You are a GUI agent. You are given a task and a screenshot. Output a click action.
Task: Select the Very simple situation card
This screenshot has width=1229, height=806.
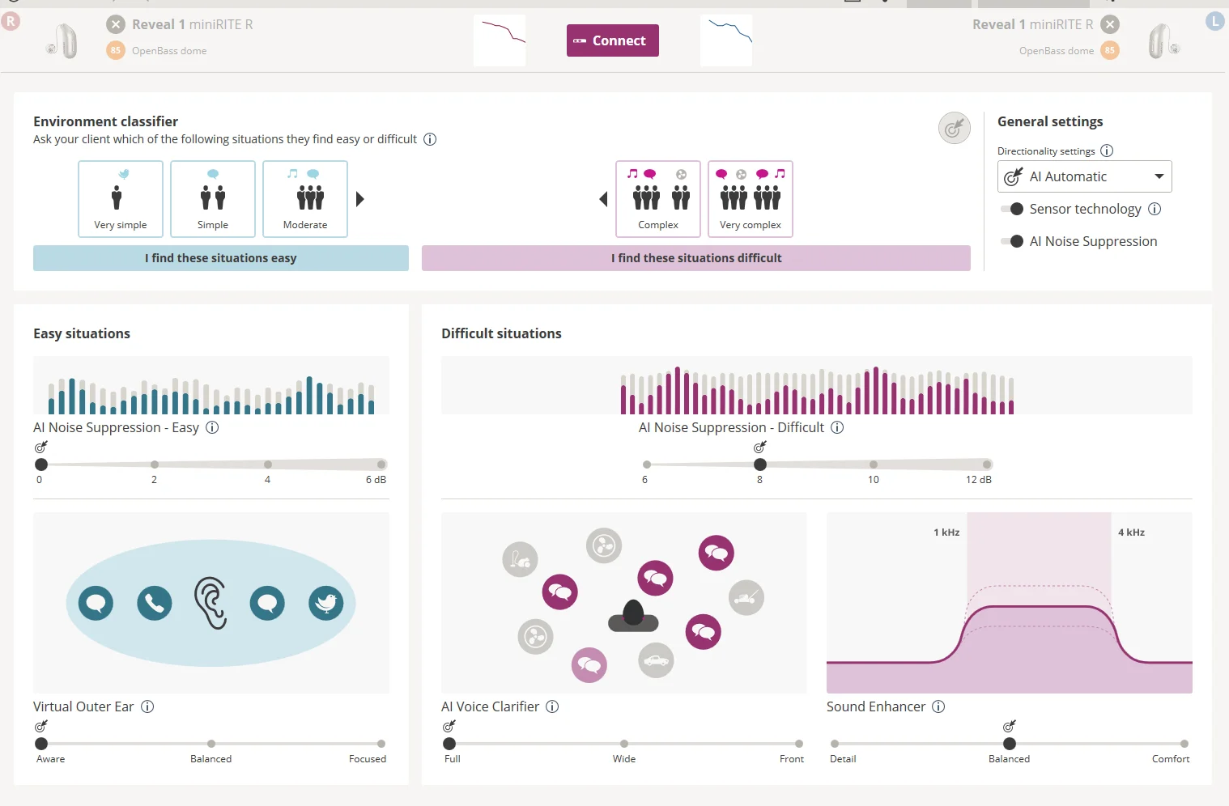click(121, 199)
